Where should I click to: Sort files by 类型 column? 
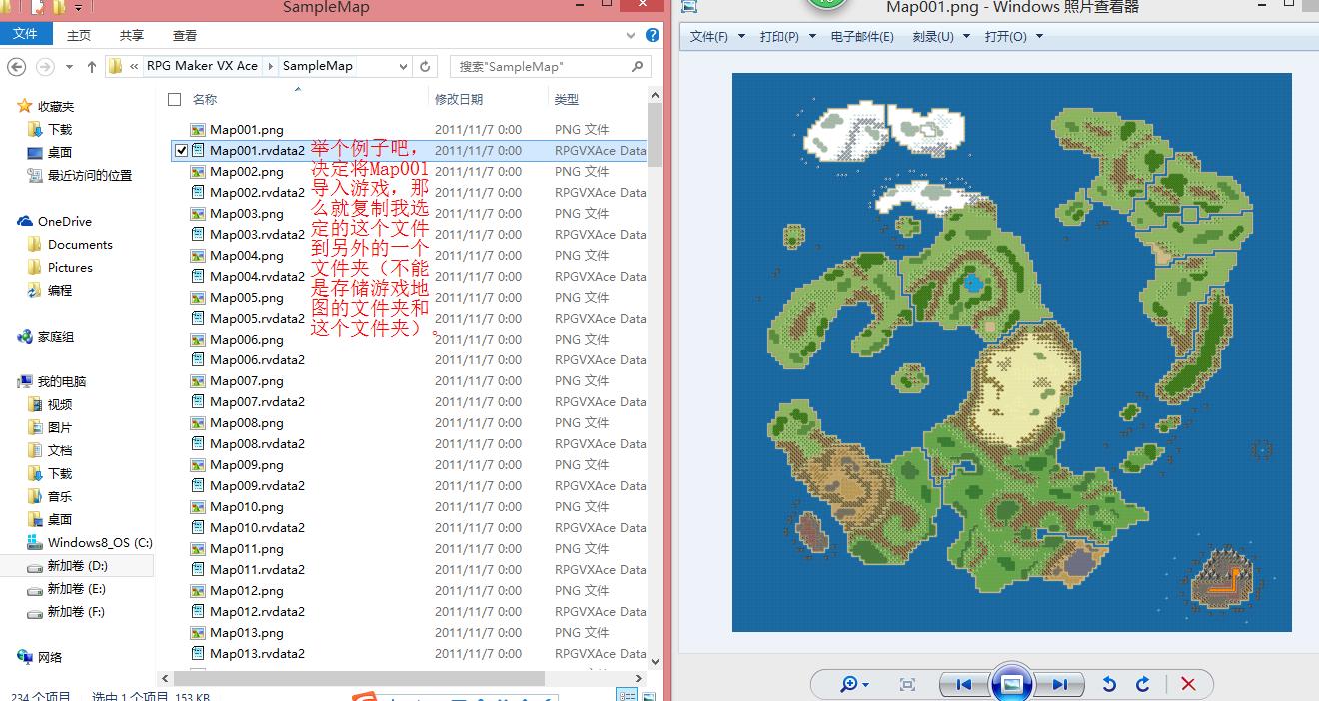coord(567,99)
